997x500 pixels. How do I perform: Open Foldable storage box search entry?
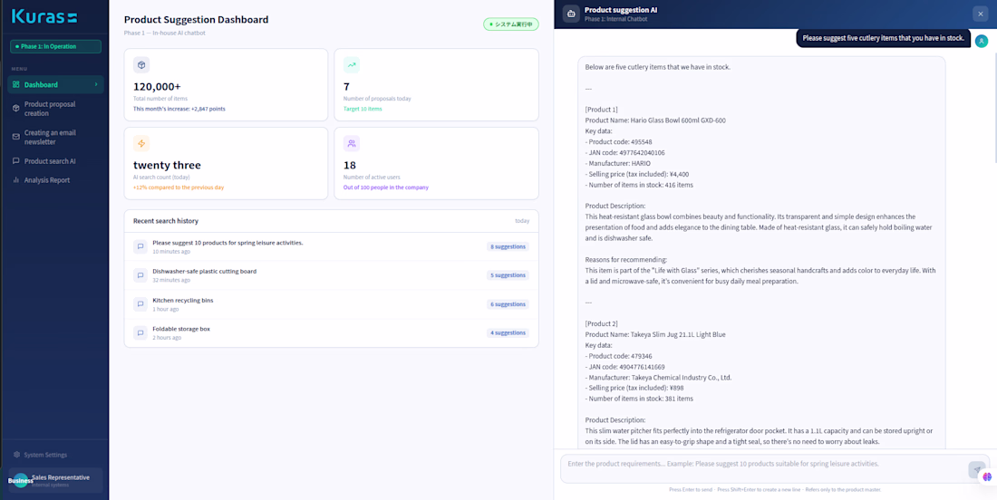(x=331, y=333)
